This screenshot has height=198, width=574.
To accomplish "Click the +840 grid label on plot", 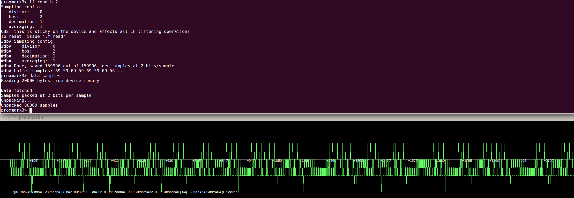I will click(224, 161).
